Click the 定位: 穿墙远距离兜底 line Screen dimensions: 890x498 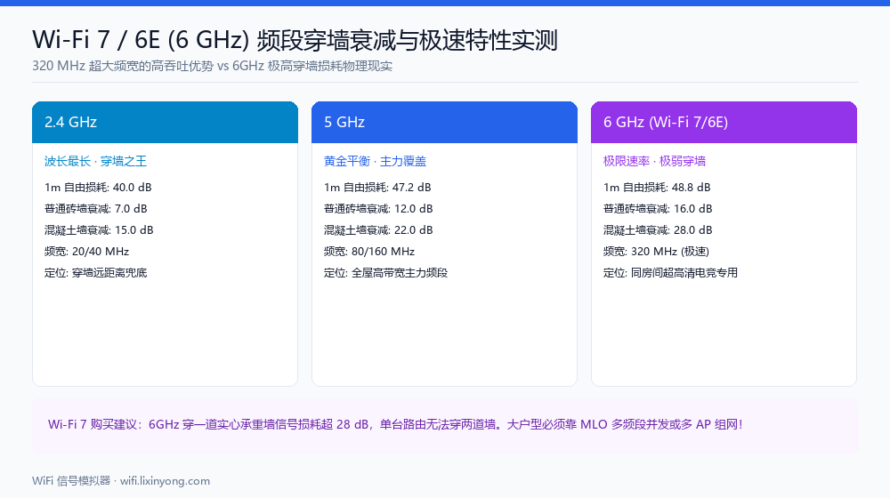point(96,273)
